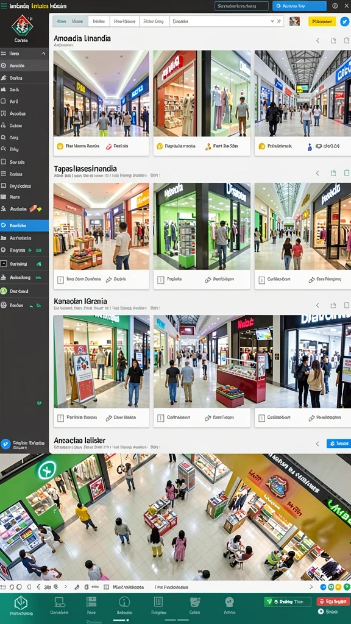Screen dimensions: 351x624
Task: Click the clipboard icon beside the second gallery heading
Action: coord(347,172)
